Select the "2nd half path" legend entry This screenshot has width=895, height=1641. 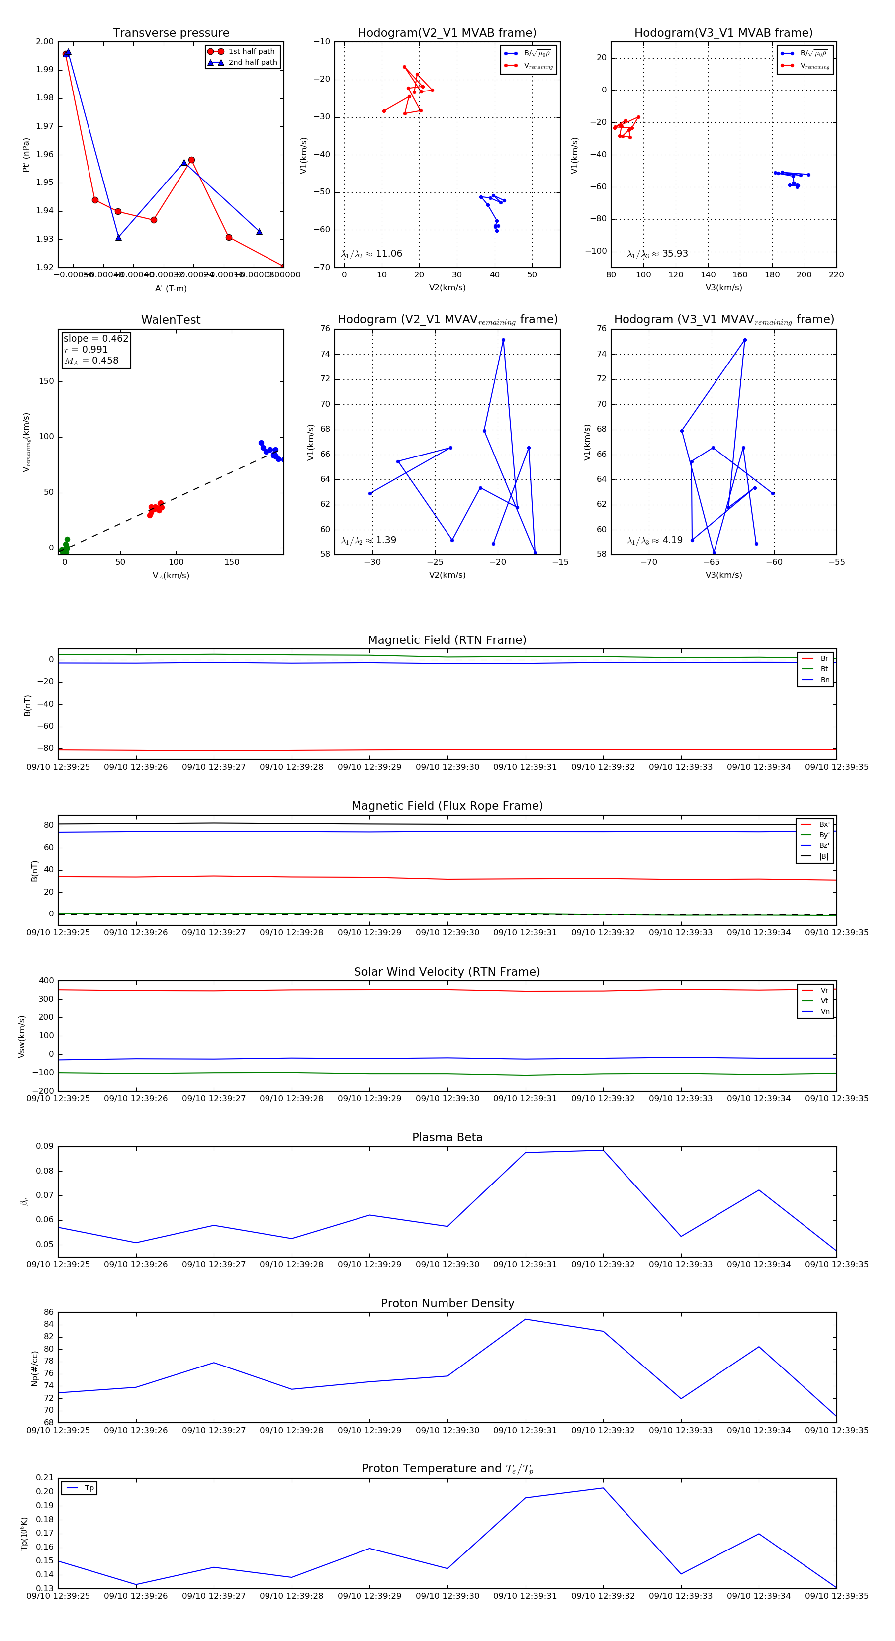click(242, 63)
